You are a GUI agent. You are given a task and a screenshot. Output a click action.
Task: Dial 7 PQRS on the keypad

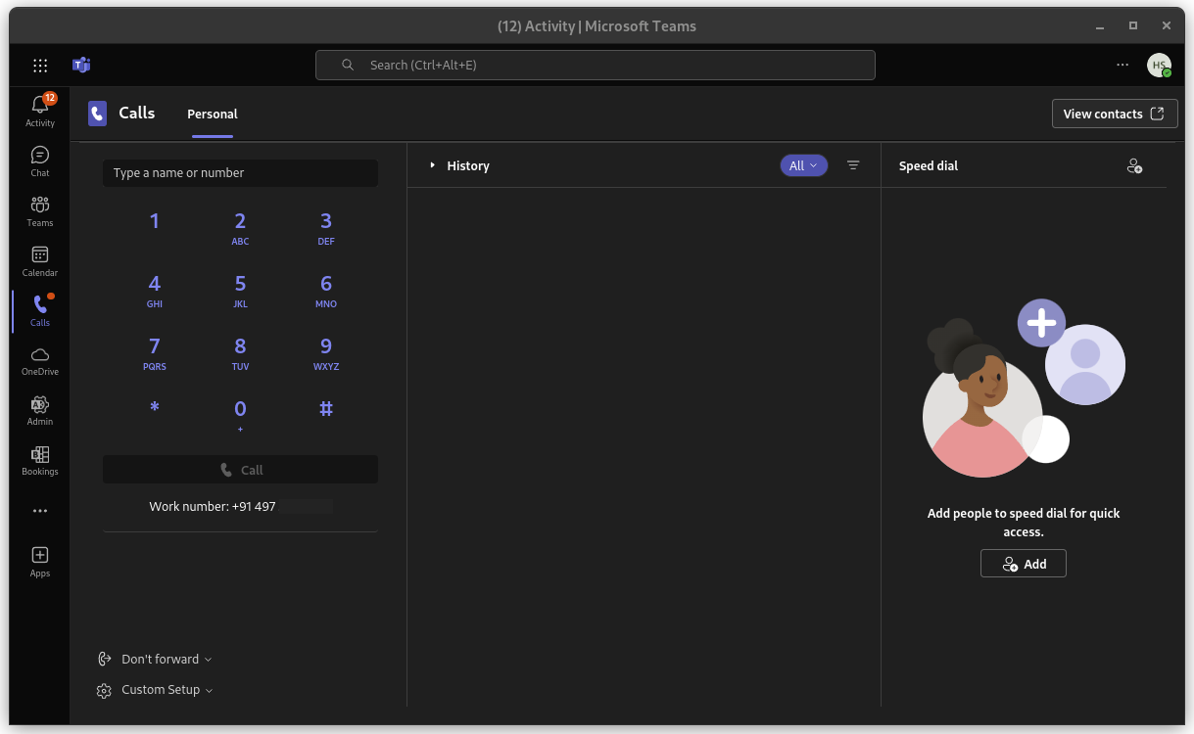point(155,352)
